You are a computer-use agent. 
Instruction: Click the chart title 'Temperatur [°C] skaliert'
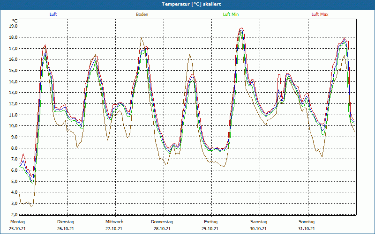tap(191, 4)
